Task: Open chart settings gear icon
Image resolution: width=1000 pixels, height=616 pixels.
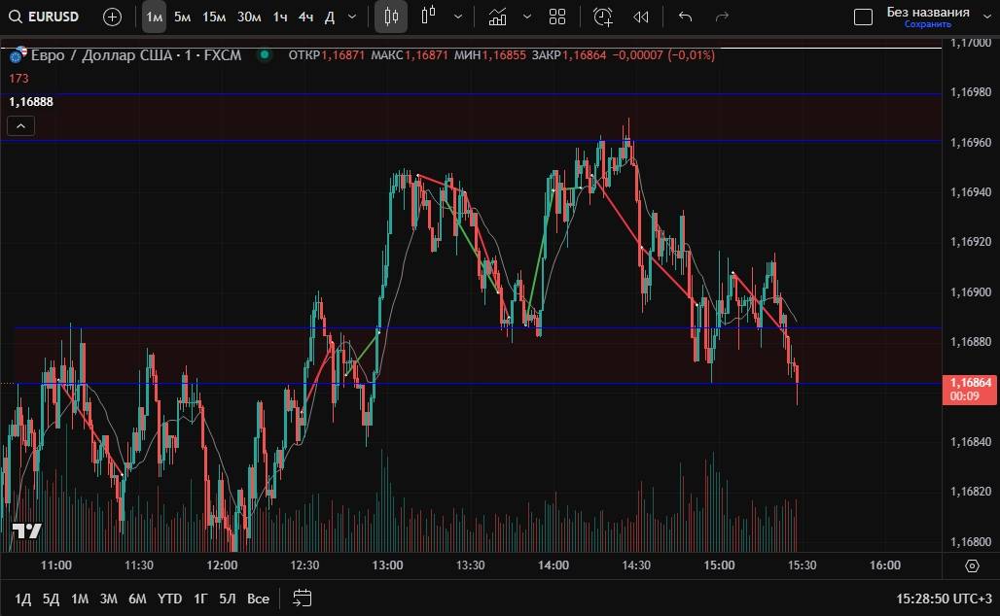Action: [972, 565]
